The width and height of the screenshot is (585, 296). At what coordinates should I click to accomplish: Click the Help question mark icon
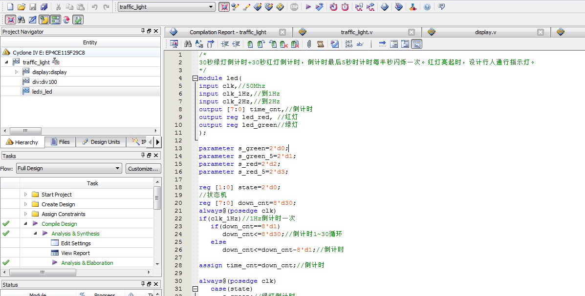[x=427, y=7]
